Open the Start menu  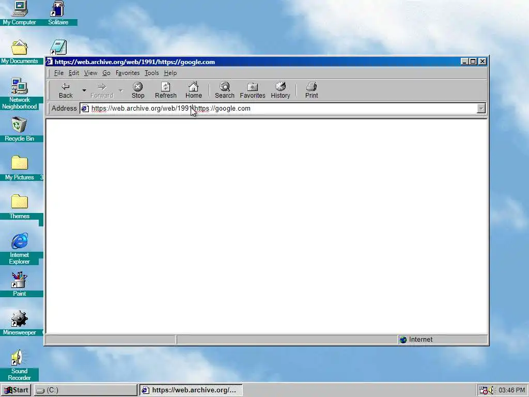(16, 390)
